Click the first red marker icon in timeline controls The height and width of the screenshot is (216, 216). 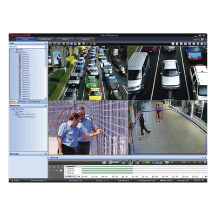point(50,167)
